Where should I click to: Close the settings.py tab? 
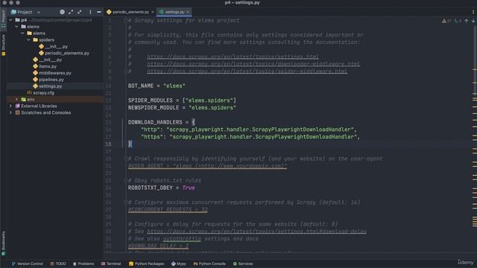[188, 12]
